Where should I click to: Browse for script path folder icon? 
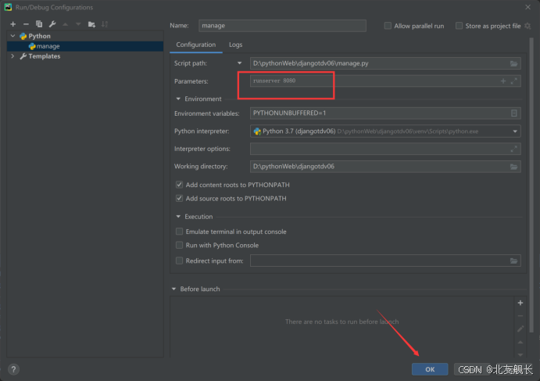(513, 63)
